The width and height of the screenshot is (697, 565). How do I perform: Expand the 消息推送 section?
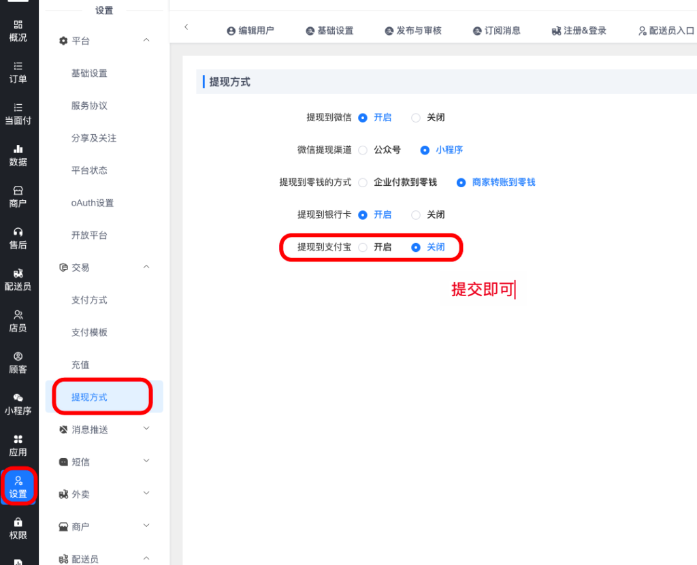pyautogui.click(x=146, y=429)
